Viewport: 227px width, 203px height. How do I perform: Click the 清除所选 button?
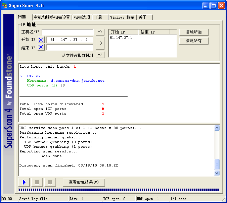[x=193, y=32]
